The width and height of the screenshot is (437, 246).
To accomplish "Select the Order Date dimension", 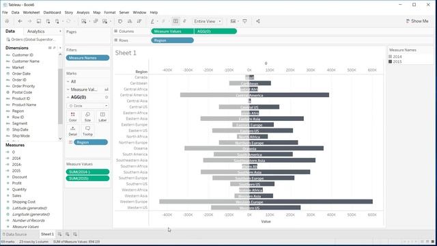I will (21, 74).
